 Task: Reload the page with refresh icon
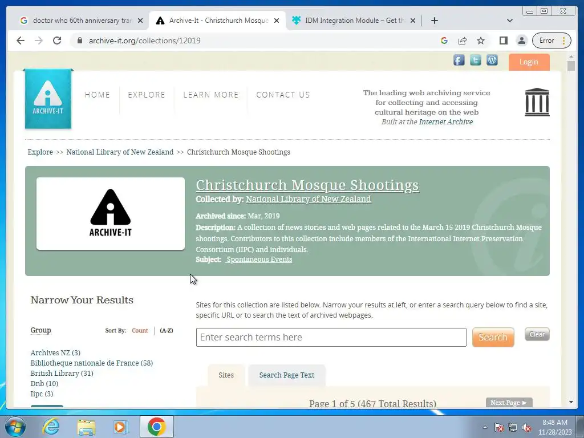point(57,40)
